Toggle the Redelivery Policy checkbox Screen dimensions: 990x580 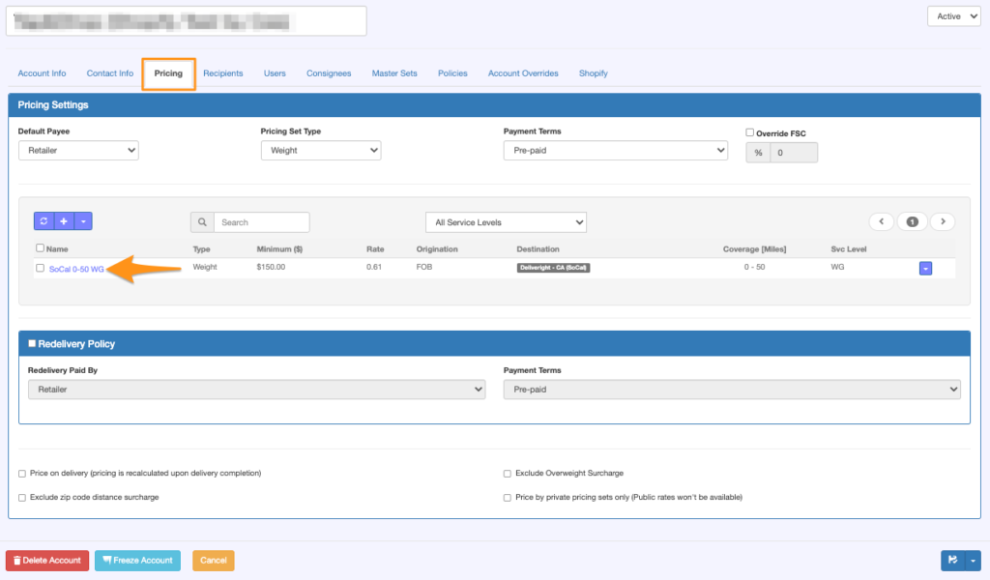point(32,343)
